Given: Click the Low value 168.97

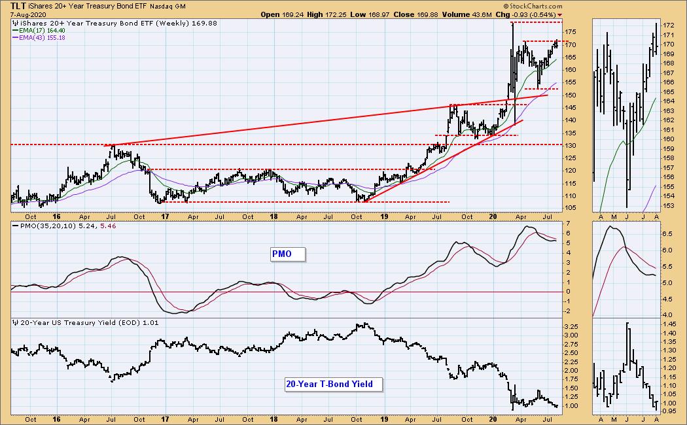Looking at the screenshot, I should pos(379,14).
